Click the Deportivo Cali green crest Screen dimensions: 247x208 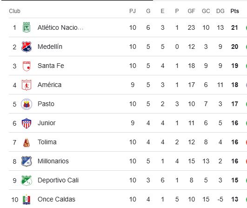pyautogui.click(x=27, y=180)
